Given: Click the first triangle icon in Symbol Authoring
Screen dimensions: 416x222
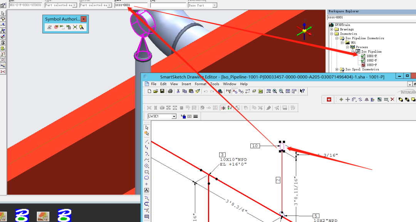Looking at the screenshot, I should point(49,27).
